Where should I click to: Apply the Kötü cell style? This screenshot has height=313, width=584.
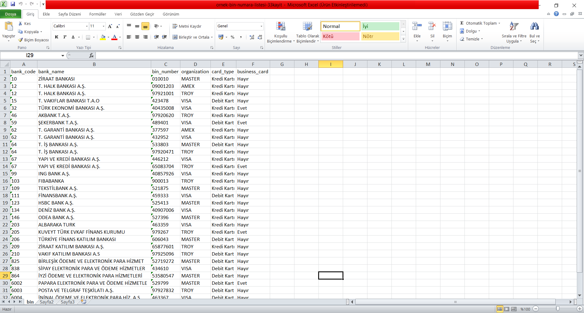coord(340,36)
